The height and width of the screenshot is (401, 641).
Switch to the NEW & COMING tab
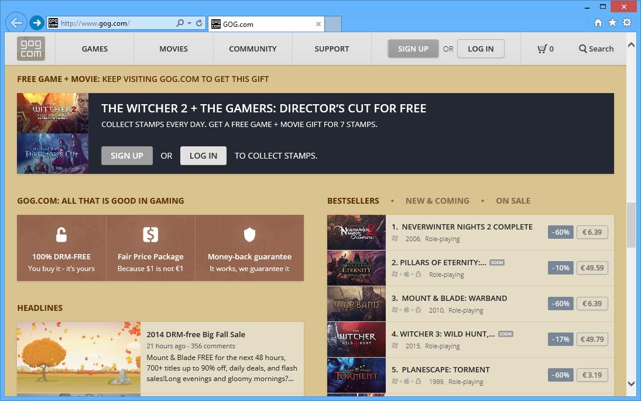[437, 201]
